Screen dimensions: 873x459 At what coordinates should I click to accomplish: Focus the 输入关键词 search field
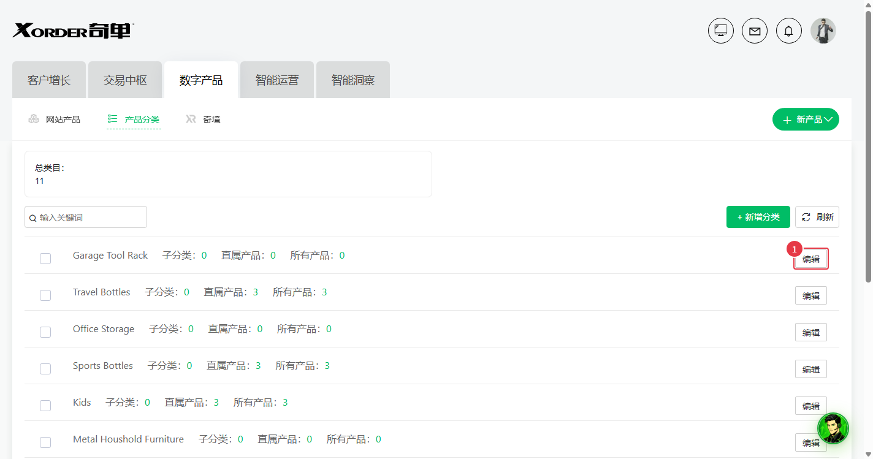point(86,217)
